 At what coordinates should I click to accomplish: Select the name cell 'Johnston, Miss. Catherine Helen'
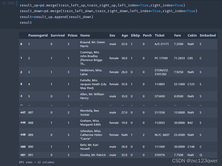coord(91,135)
